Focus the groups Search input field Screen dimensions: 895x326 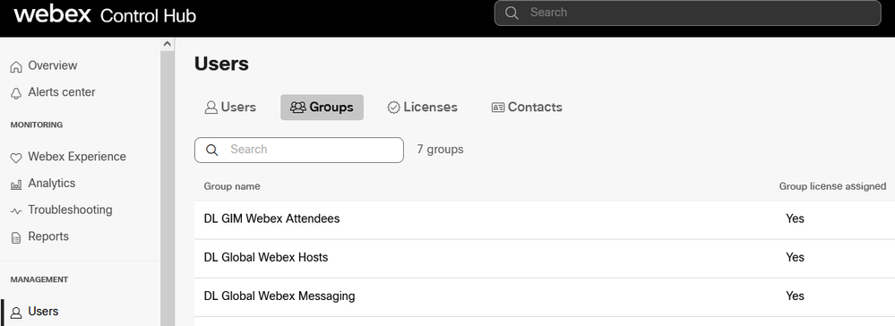(299, 150)
